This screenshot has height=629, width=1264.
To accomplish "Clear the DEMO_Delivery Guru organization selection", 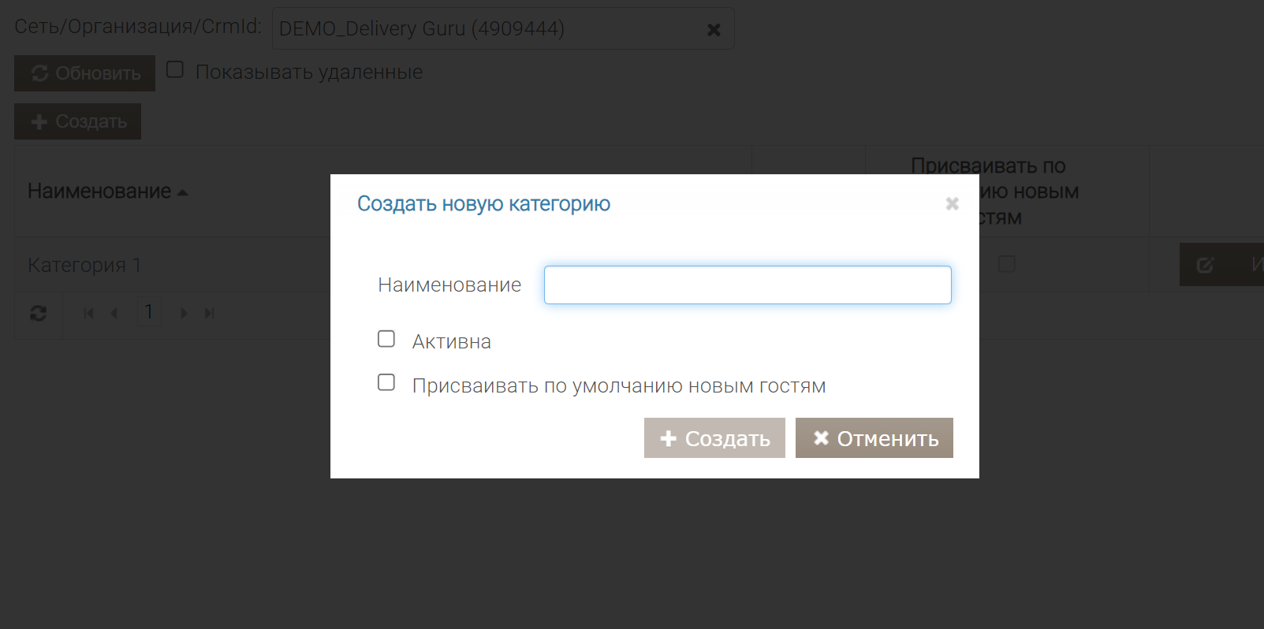I will pos(714,29).
